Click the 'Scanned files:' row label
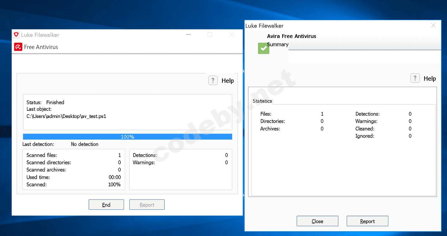 tap(42, 155)
